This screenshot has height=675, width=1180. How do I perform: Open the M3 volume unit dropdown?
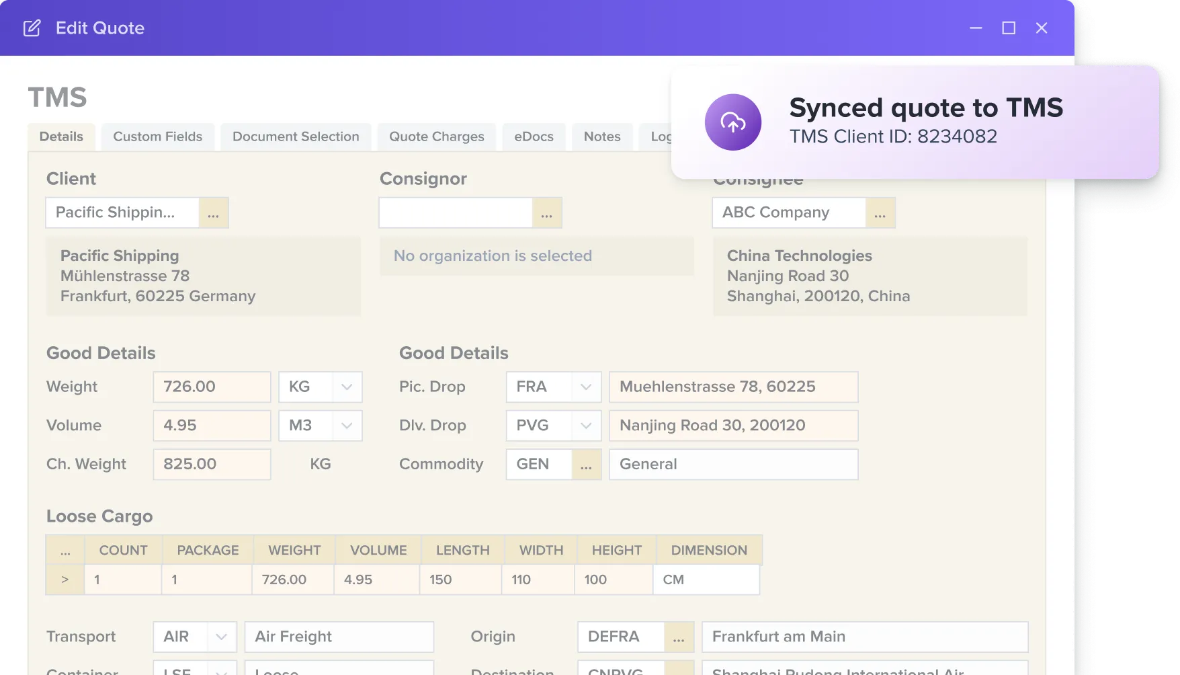[x=347, y=426]
